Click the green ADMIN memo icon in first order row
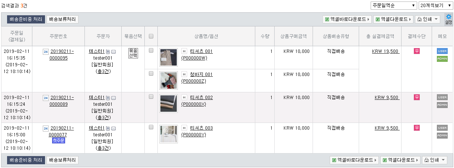The image size is (454, 168). [442, 59]
